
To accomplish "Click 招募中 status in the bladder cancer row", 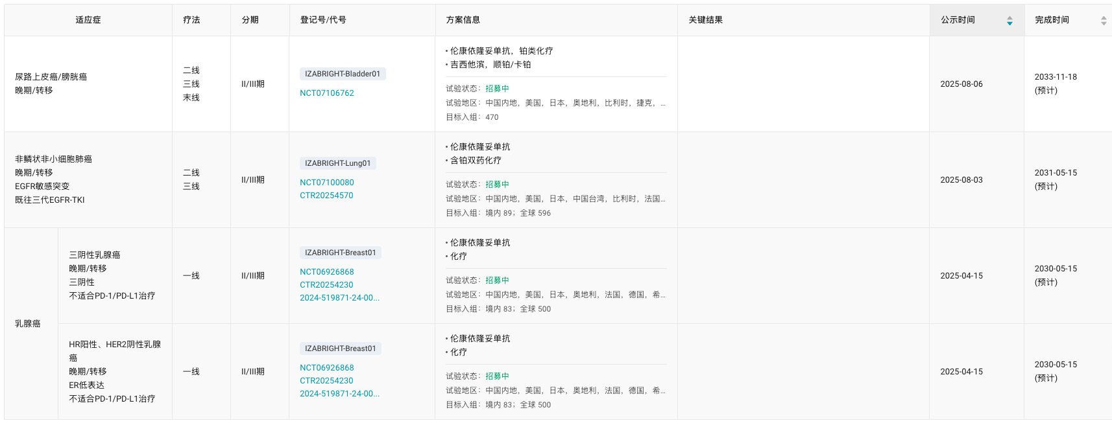I will (497, 89).
